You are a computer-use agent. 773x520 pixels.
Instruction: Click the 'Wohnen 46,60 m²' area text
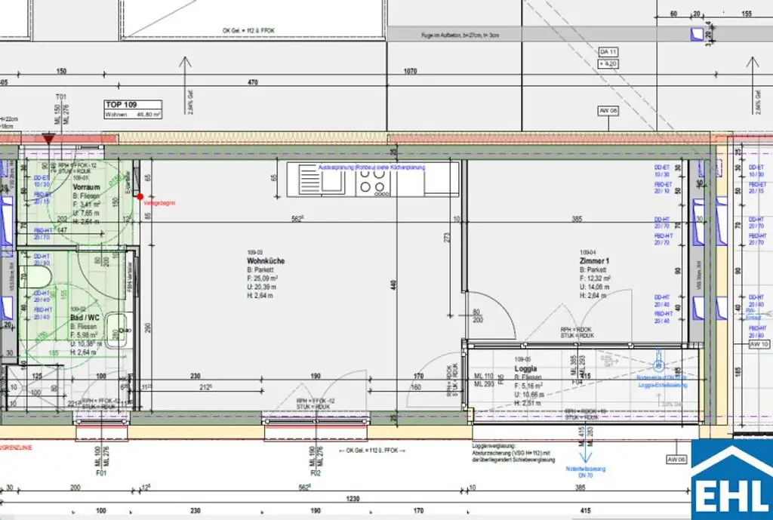pyautogui.click(x=133, y=115)
